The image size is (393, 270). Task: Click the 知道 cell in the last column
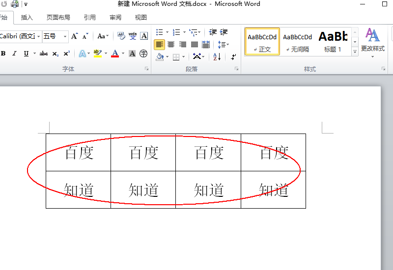point(274,190)
